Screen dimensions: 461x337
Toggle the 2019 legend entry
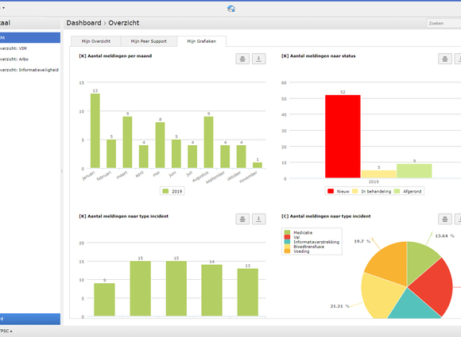tap(172, 191)
